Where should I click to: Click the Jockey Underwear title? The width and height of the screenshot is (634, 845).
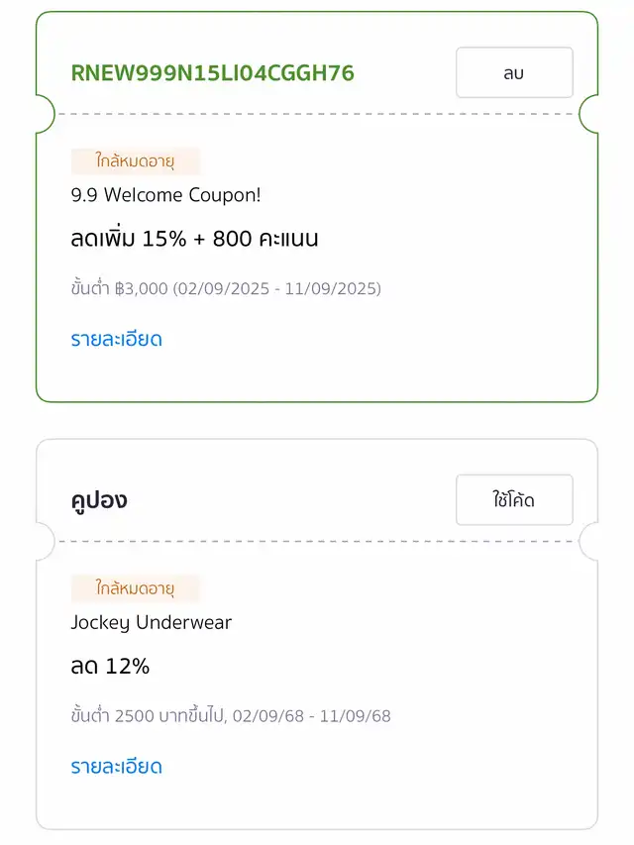151,622
